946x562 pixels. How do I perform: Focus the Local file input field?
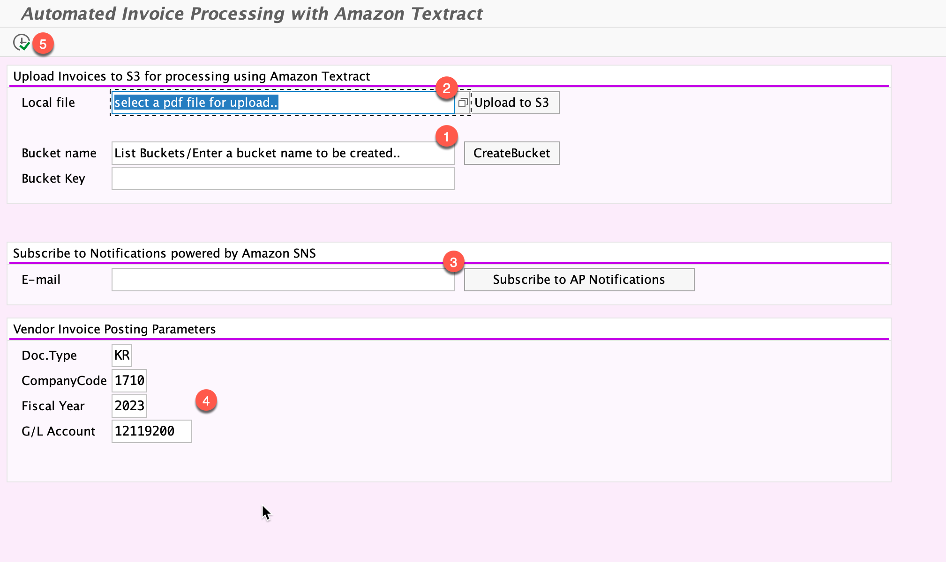pos(283,103)
